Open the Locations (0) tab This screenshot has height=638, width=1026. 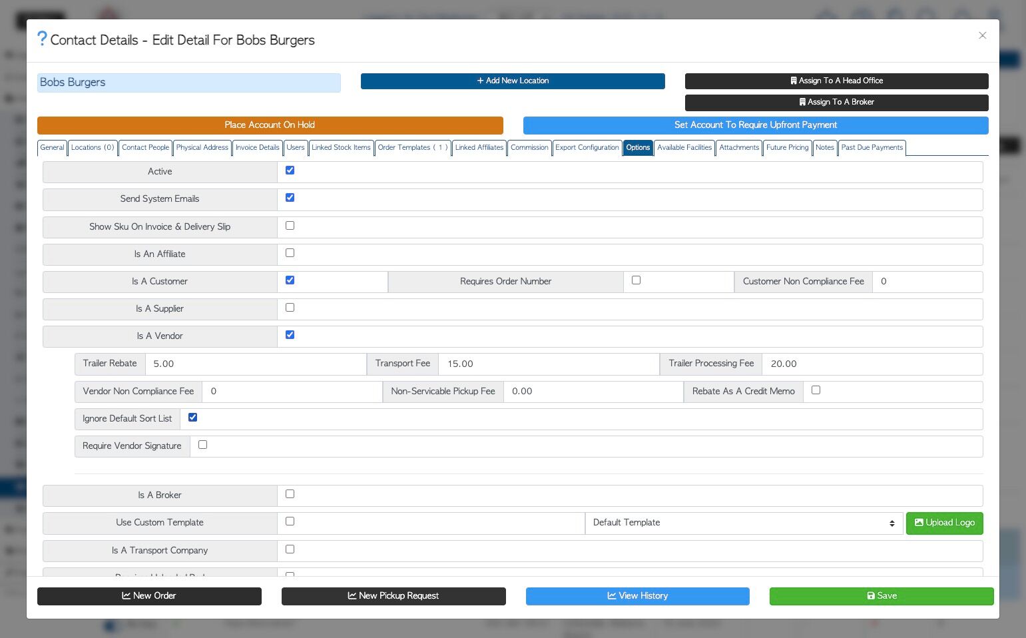(93, 148)
